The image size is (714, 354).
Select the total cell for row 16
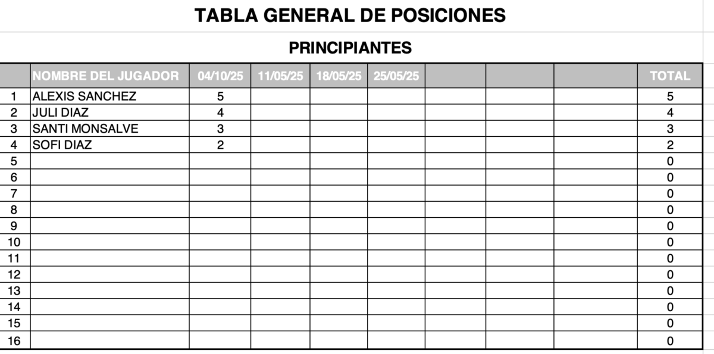pyautogui.click(x=670, y=341)
